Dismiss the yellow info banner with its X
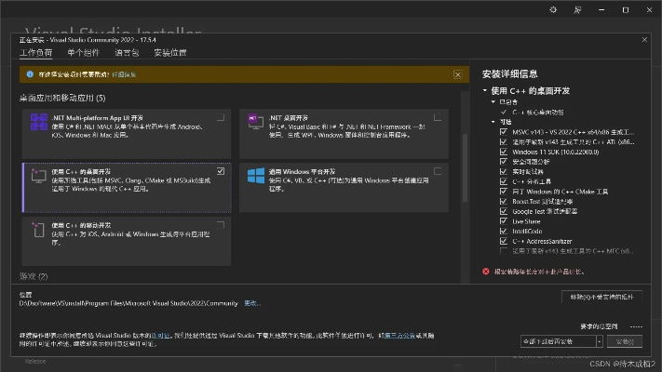This screenshot has width=662, height=372. pos(456,73)
